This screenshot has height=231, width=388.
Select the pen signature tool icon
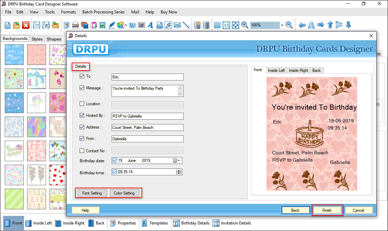coord(112,25)
